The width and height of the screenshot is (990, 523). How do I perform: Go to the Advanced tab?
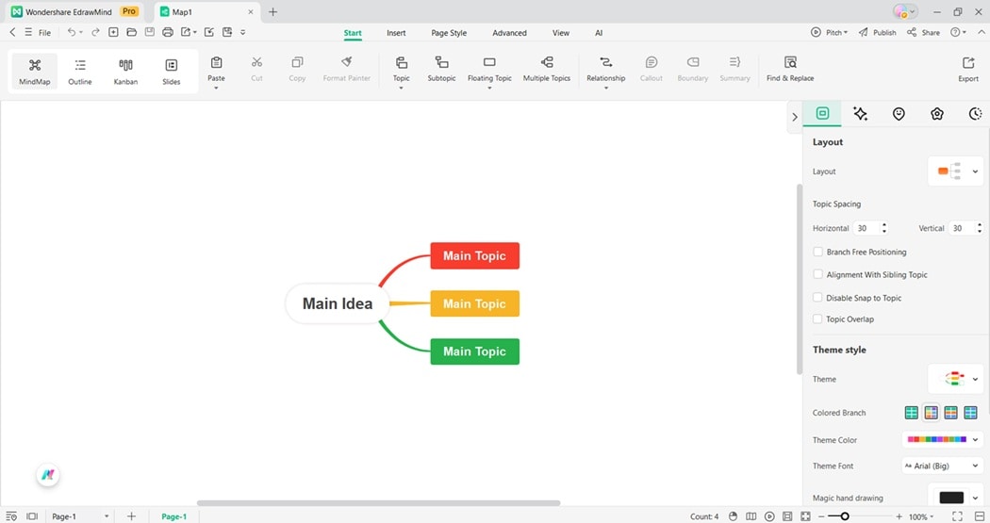[509, 33]
